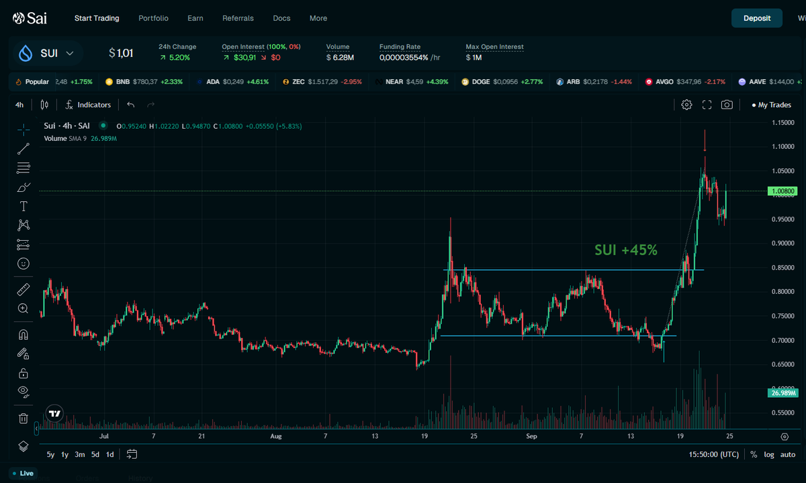The width and height of the screenshot is (806, 483).
Task: Select the Popular ticker filter
Action: (x=32, y=82)
